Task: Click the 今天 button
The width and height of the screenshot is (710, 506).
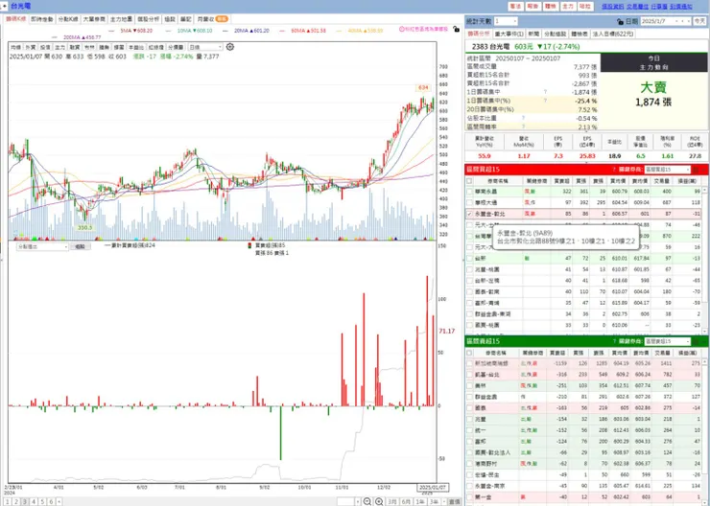Action: click(698, 21)
